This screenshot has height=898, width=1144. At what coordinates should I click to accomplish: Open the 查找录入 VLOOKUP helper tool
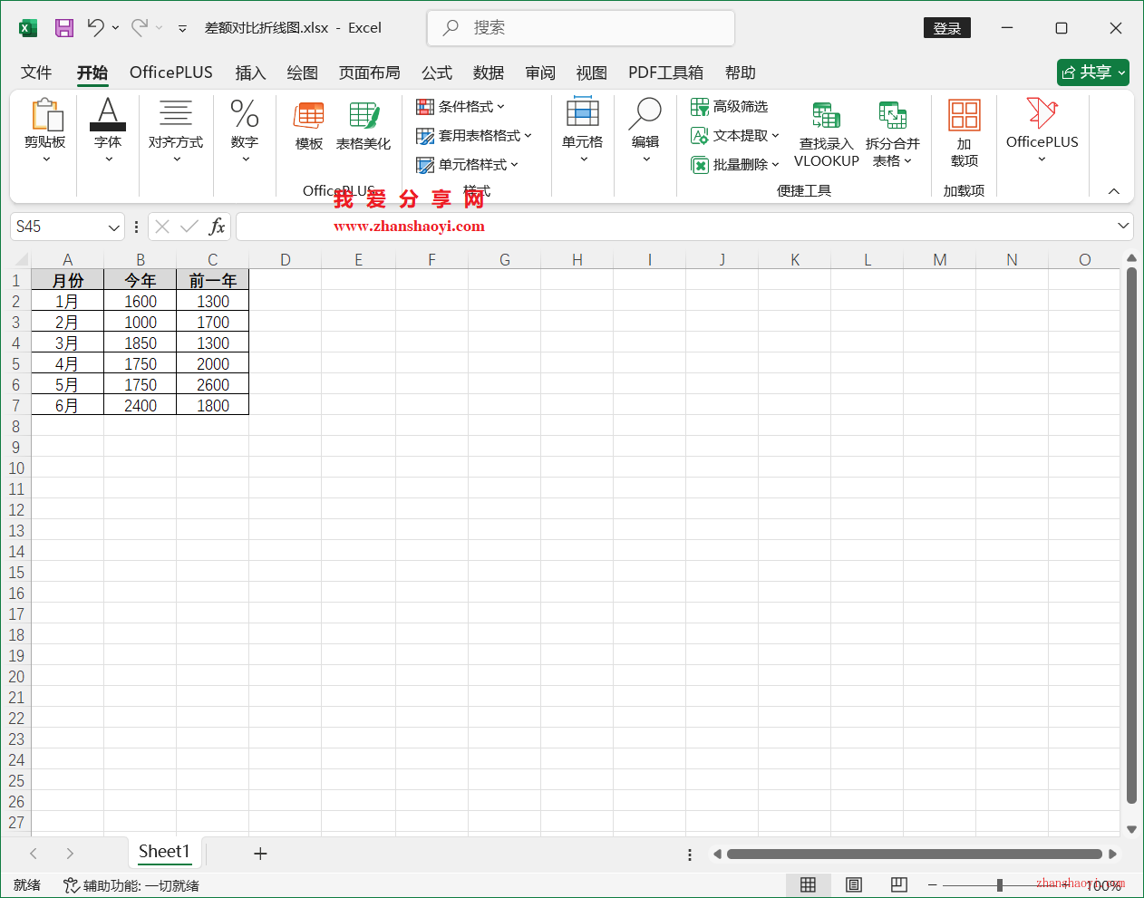click(x=825, y=133)
